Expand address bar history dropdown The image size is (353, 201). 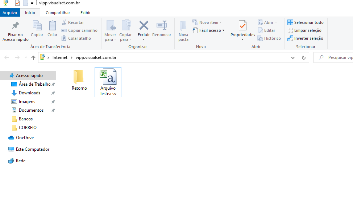pyautogui.click(x=293, y=58)
